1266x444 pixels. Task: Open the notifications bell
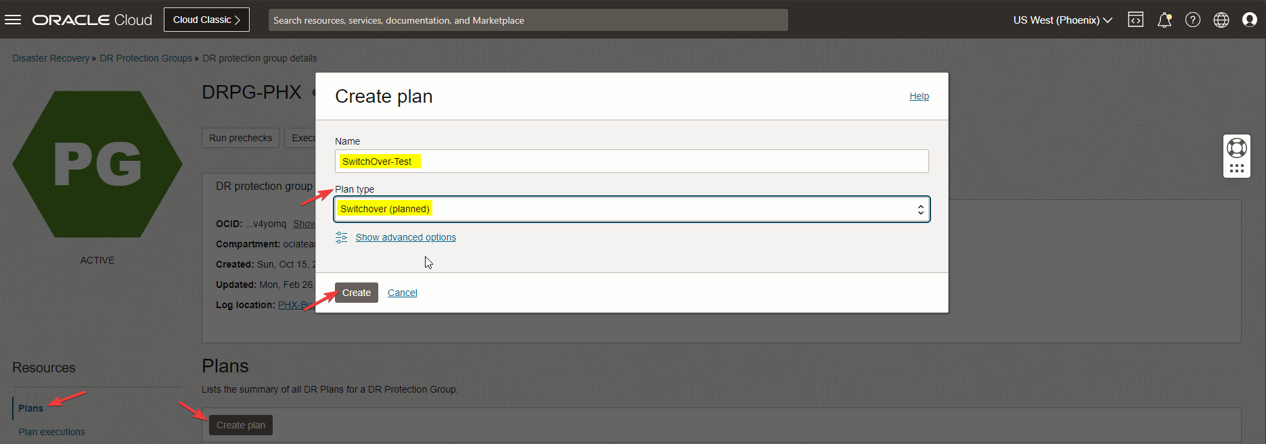pyautogui.click(x=1164, y=20)
